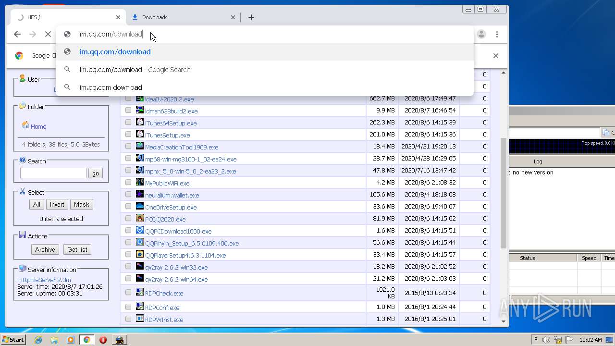Open the Home folder link
615x346 pixels.
pyautogui.click(x=38, y=126)
